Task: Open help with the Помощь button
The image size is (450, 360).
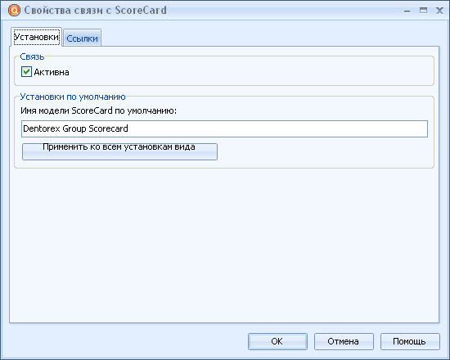Action: pyautogui.click(x=410, y=341)
